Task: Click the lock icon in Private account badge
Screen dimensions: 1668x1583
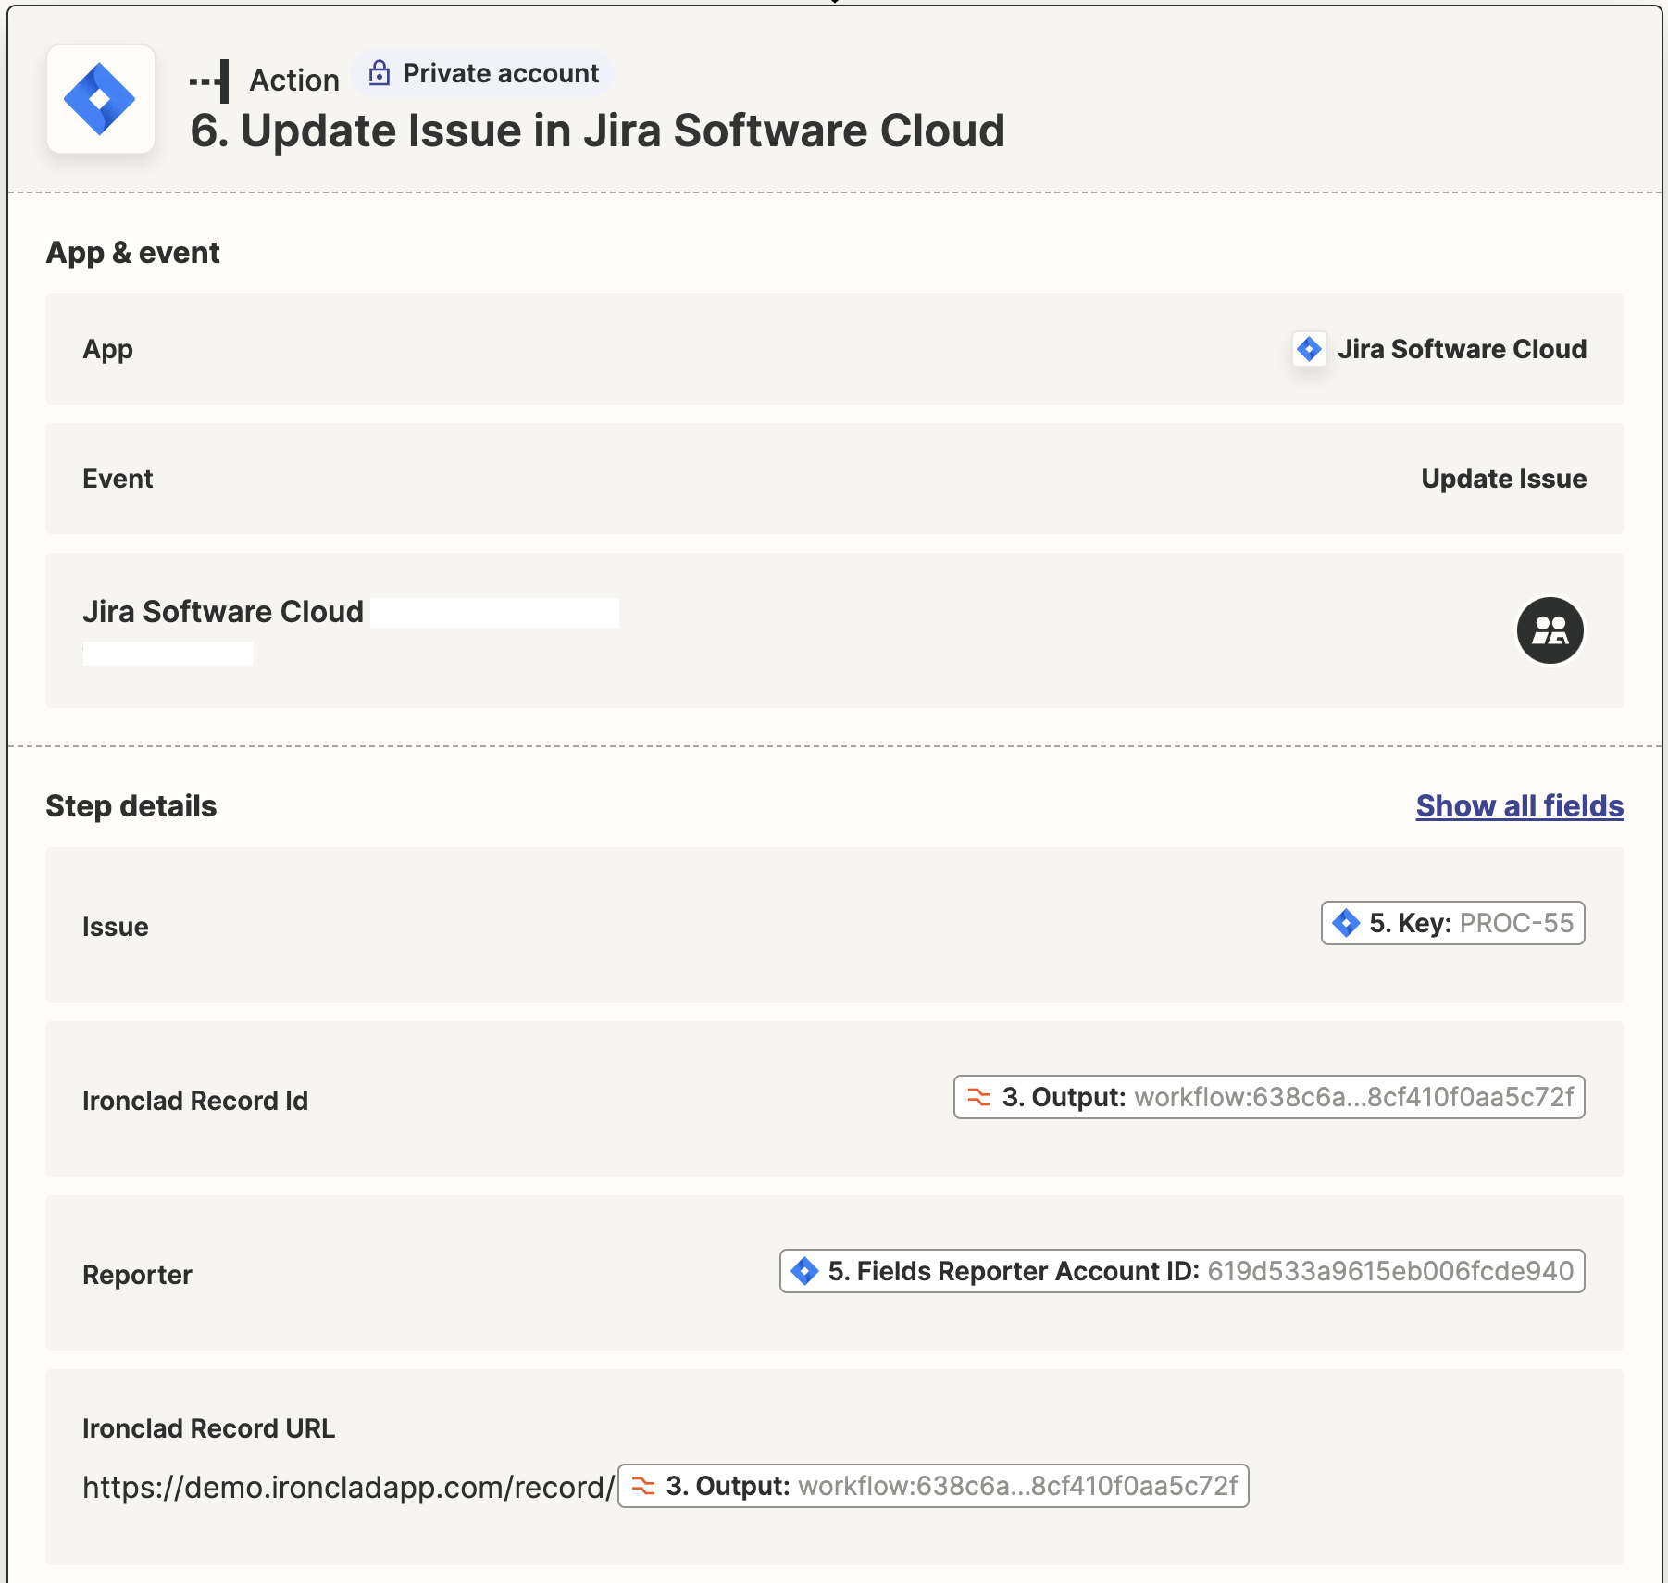Action: point(379,73)
